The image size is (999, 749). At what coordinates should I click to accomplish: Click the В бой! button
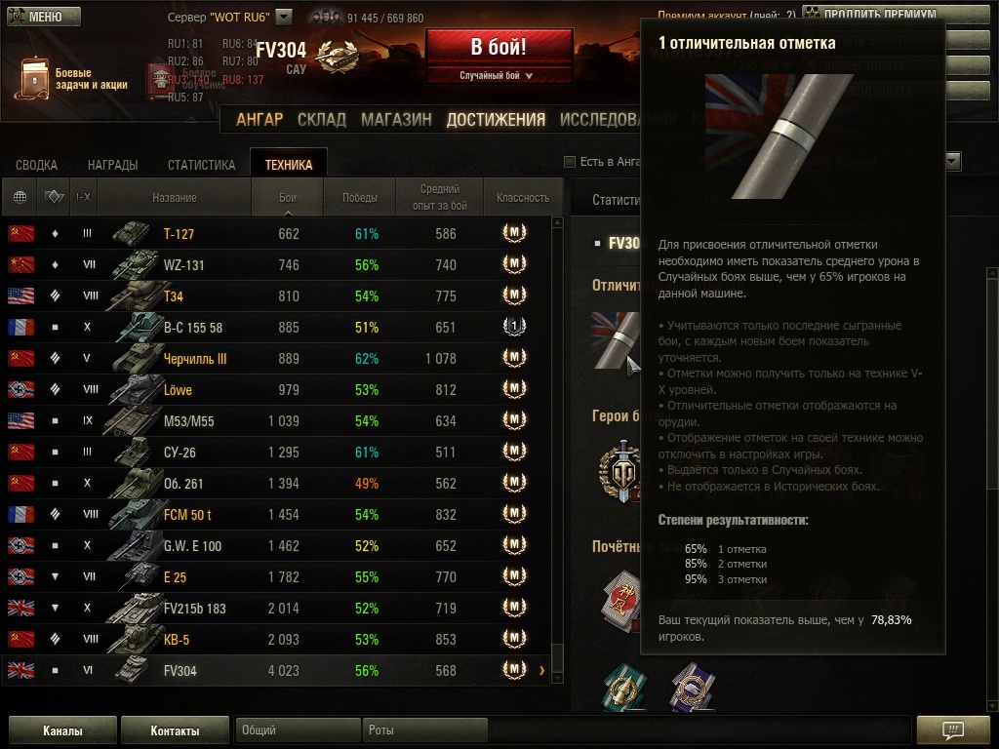point(499,47)
